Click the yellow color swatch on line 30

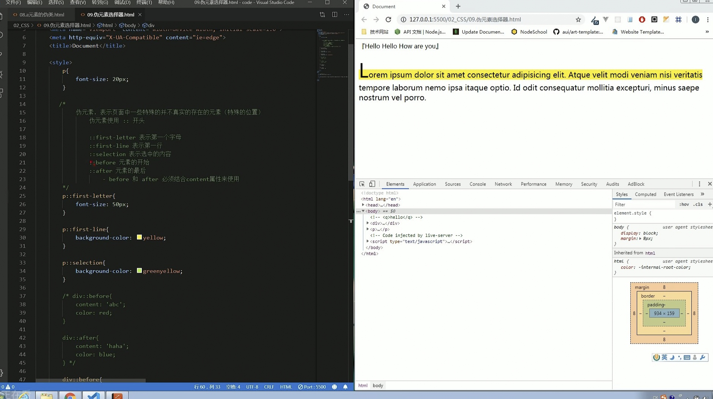(139, 237)
